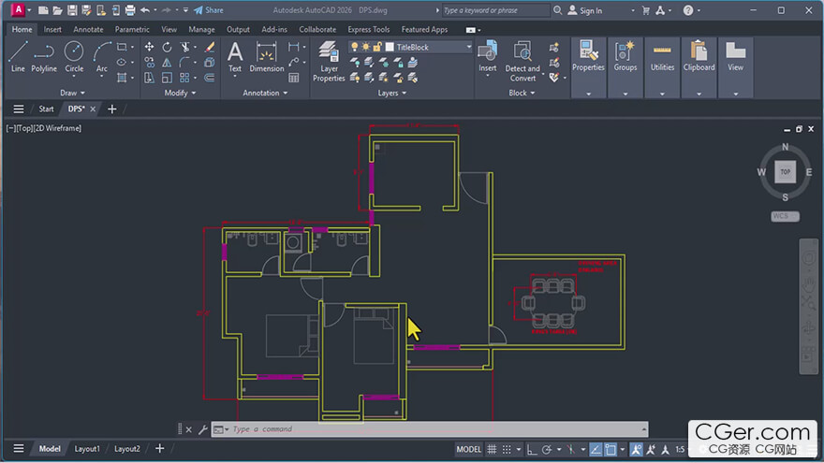
Task: Expand the Layers panel
Action: coord(392,93)
